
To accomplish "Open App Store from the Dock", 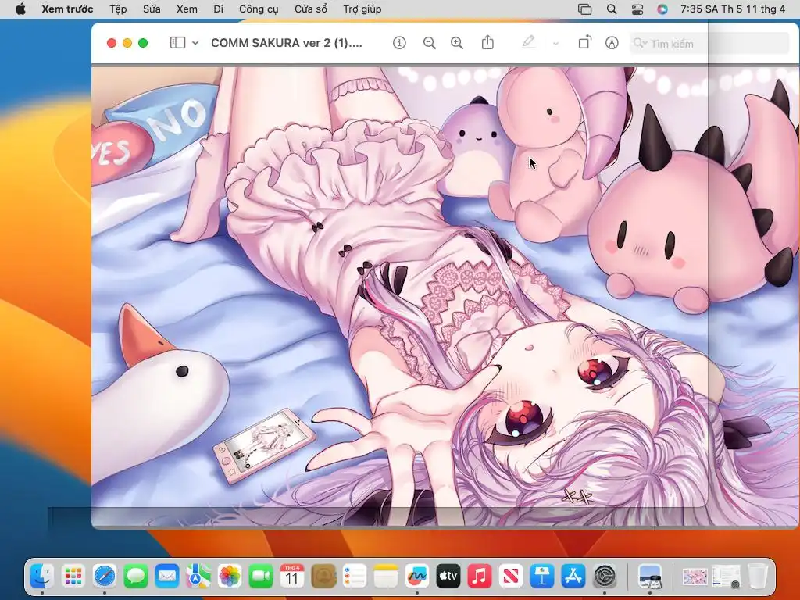I will point(573,576).
